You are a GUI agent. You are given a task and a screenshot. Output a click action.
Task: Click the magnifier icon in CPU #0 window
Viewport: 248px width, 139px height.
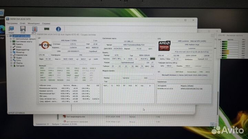[x=216, y=39]
